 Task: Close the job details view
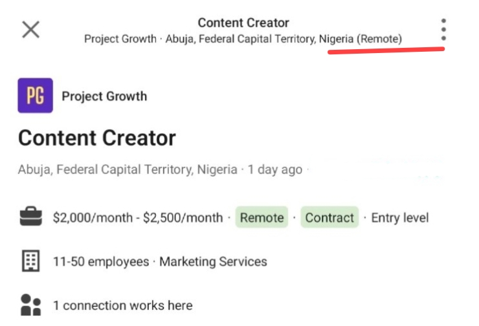[31, 30]
